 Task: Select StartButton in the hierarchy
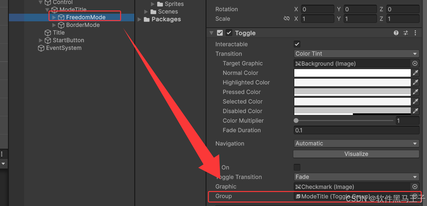68,40
